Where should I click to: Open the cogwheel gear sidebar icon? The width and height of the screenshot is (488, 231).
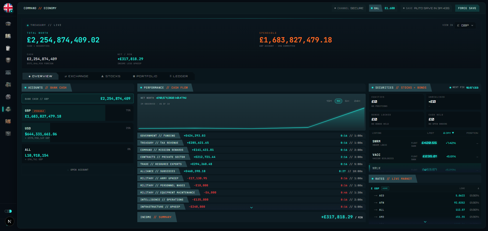tap(8, 97)
